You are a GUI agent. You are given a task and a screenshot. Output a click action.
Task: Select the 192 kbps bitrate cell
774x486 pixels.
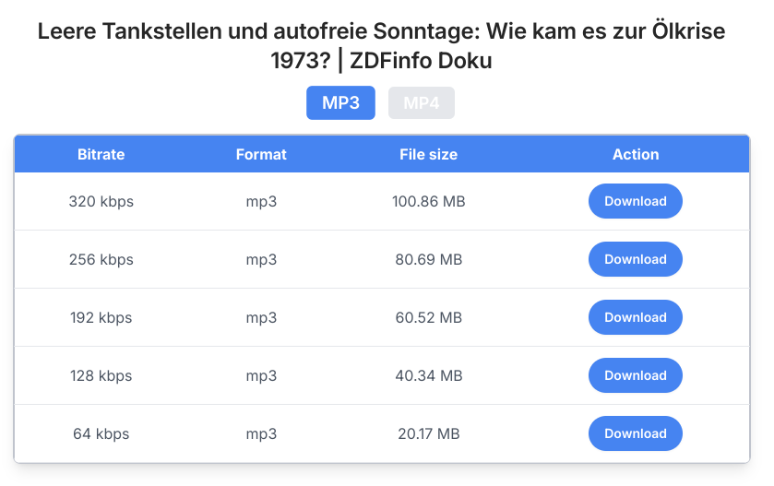click(101, 318)
